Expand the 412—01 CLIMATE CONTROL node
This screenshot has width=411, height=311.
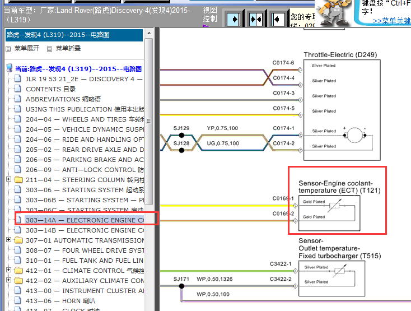point(8,270)
